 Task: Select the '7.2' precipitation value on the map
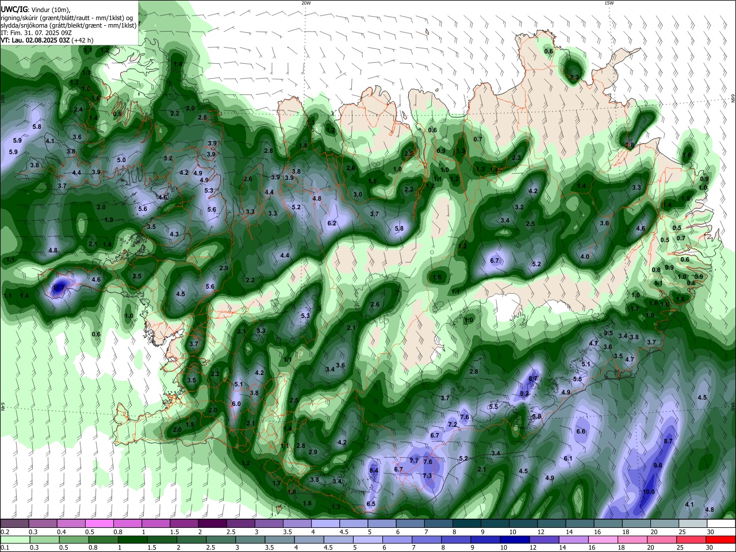point(453,424)
